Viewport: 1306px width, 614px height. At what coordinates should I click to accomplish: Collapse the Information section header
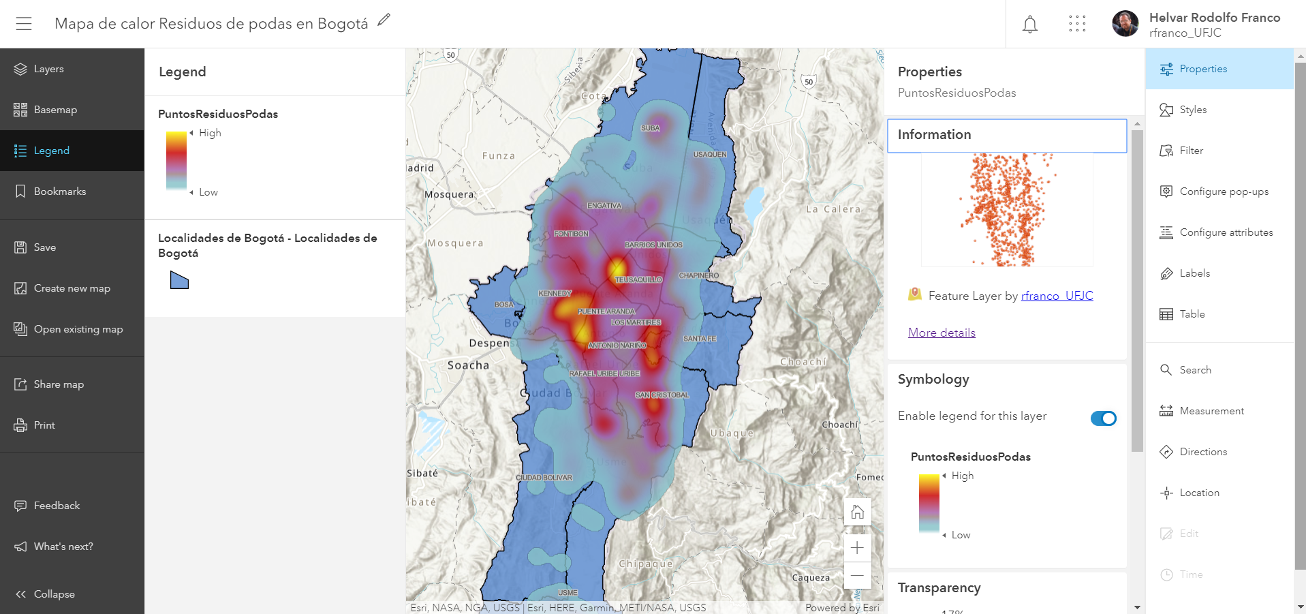click(1006, 135)
